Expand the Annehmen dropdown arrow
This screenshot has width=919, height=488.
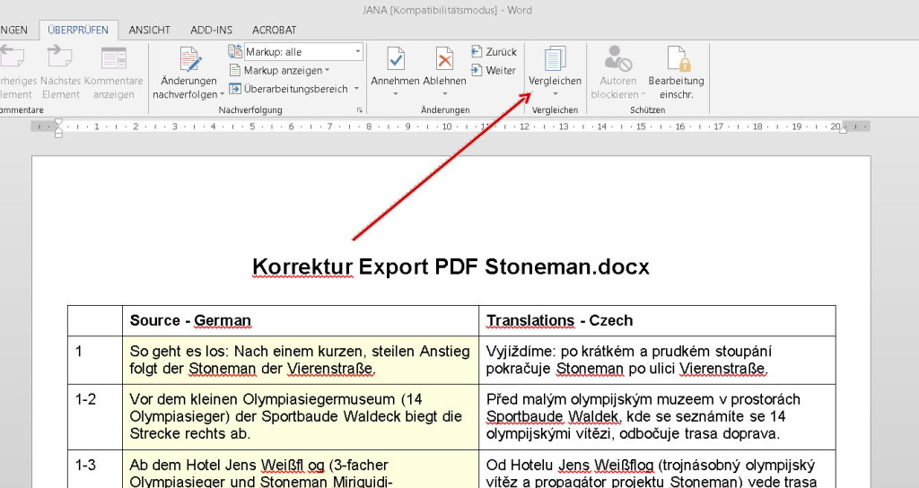click(395, 94)
